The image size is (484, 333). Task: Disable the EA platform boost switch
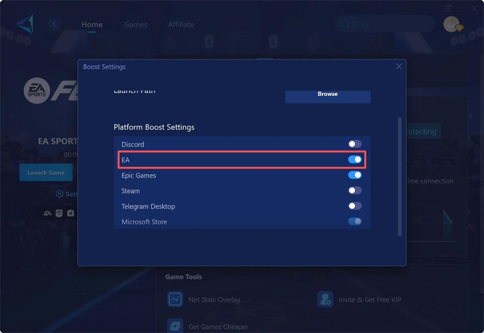pos(355,159)
